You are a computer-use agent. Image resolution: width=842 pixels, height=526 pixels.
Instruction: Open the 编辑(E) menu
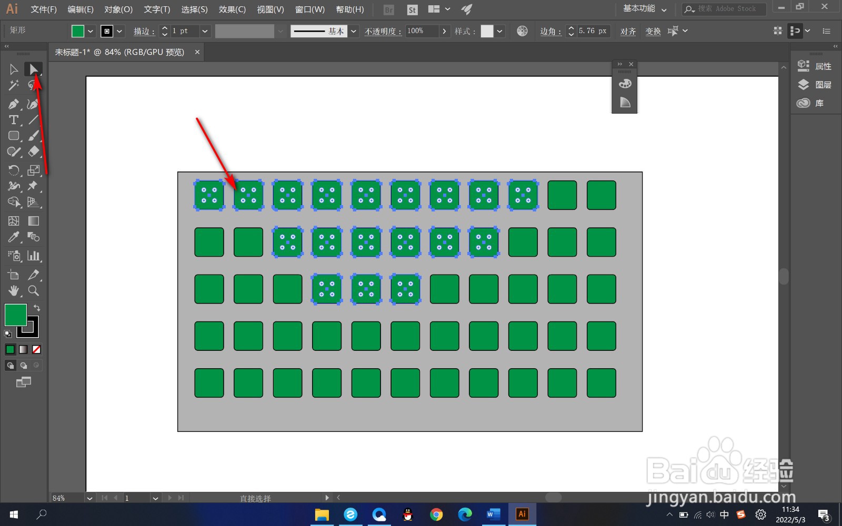81,9
